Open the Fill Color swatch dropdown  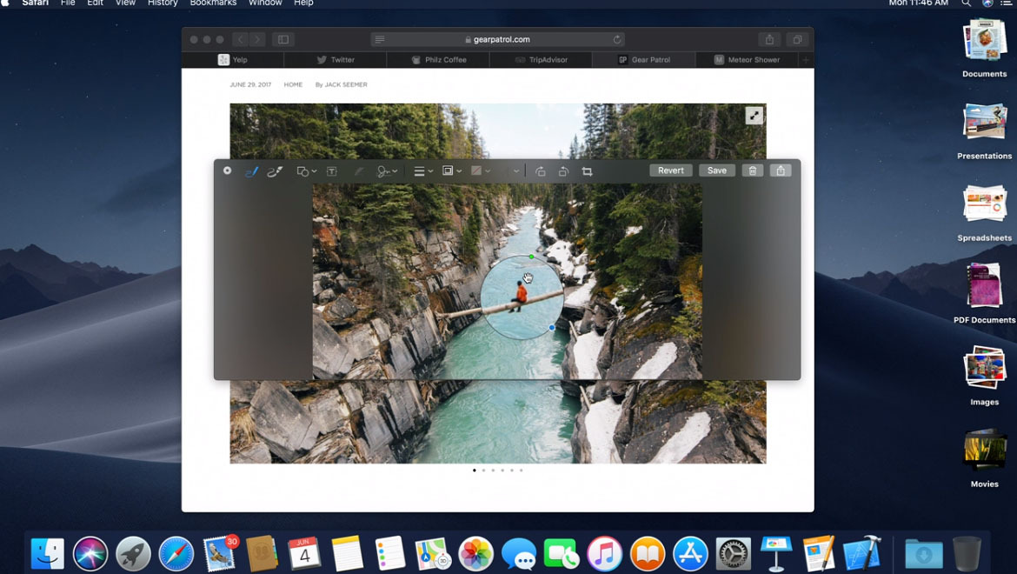[x=480, y=171]
